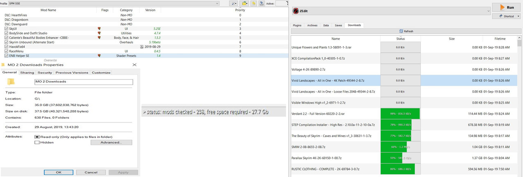Toggle the SkyUI mod checkbox

tap(6, 29)
